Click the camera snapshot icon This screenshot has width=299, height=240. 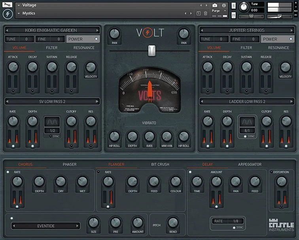tap(214, 6)
